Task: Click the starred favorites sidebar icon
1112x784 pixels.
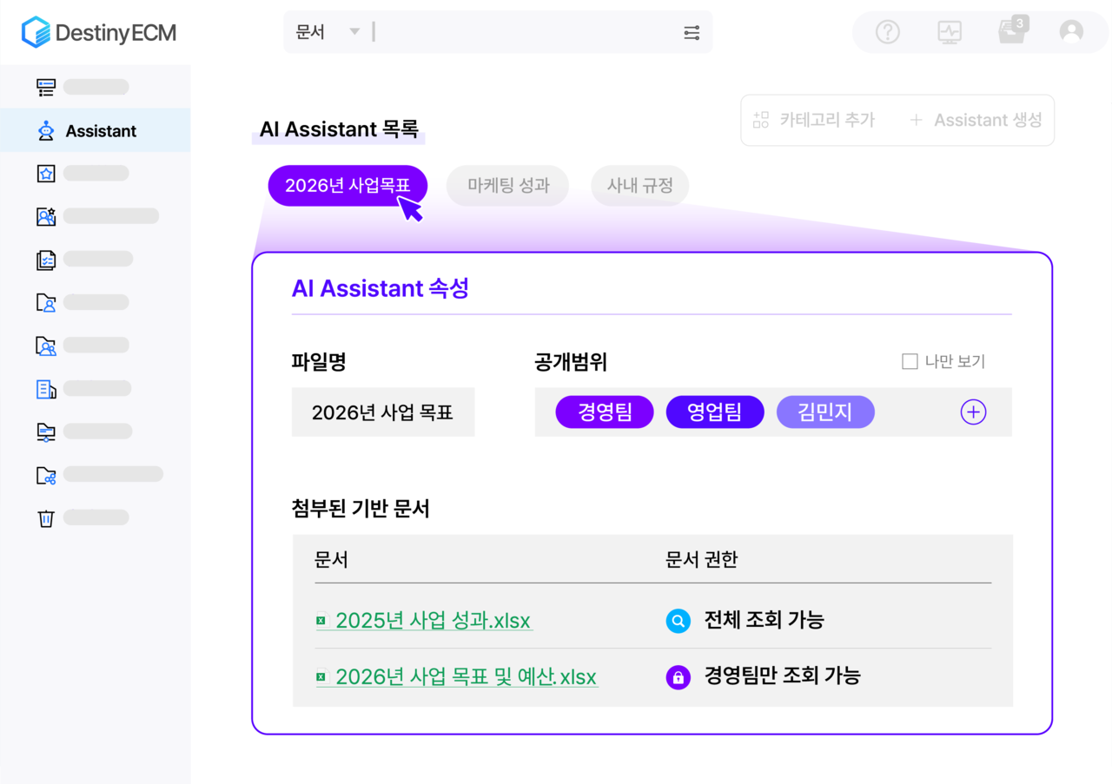Action: pos(46,174)
